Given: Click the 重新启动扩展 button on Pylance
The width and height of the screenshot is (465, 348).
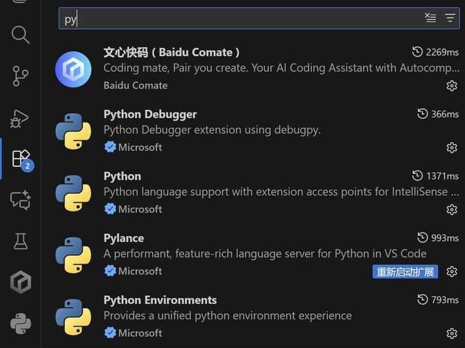Looking at the screenshot, I should click(405, 271).
